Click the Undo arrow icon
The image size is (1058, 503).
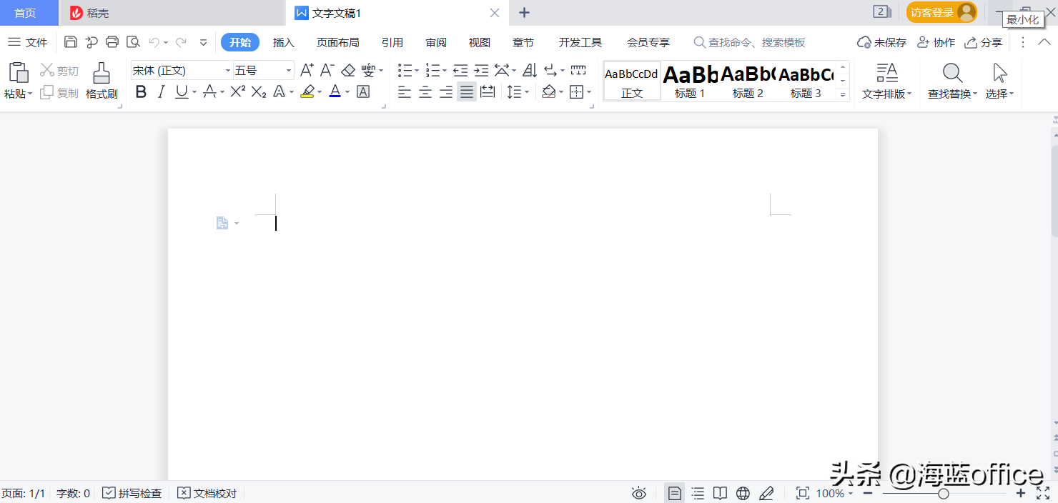click(x=154, y=42)
